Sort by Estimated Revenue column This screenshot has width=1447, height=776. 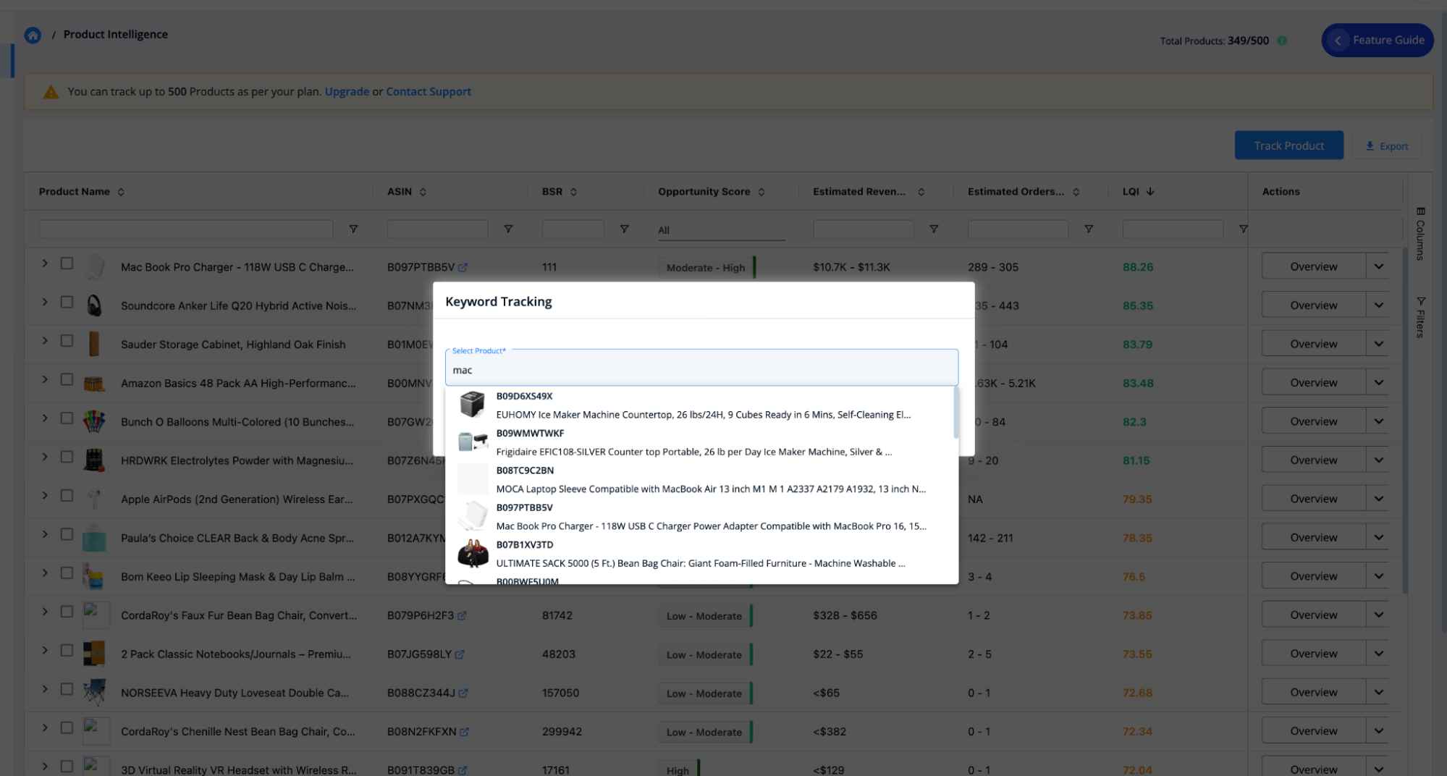click(x=921, y=192)
